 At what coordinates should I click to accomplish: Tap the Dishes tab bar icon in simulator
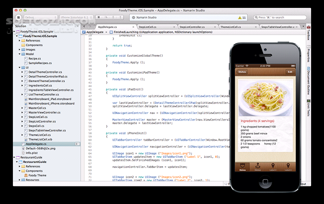[x=243, y=167]
